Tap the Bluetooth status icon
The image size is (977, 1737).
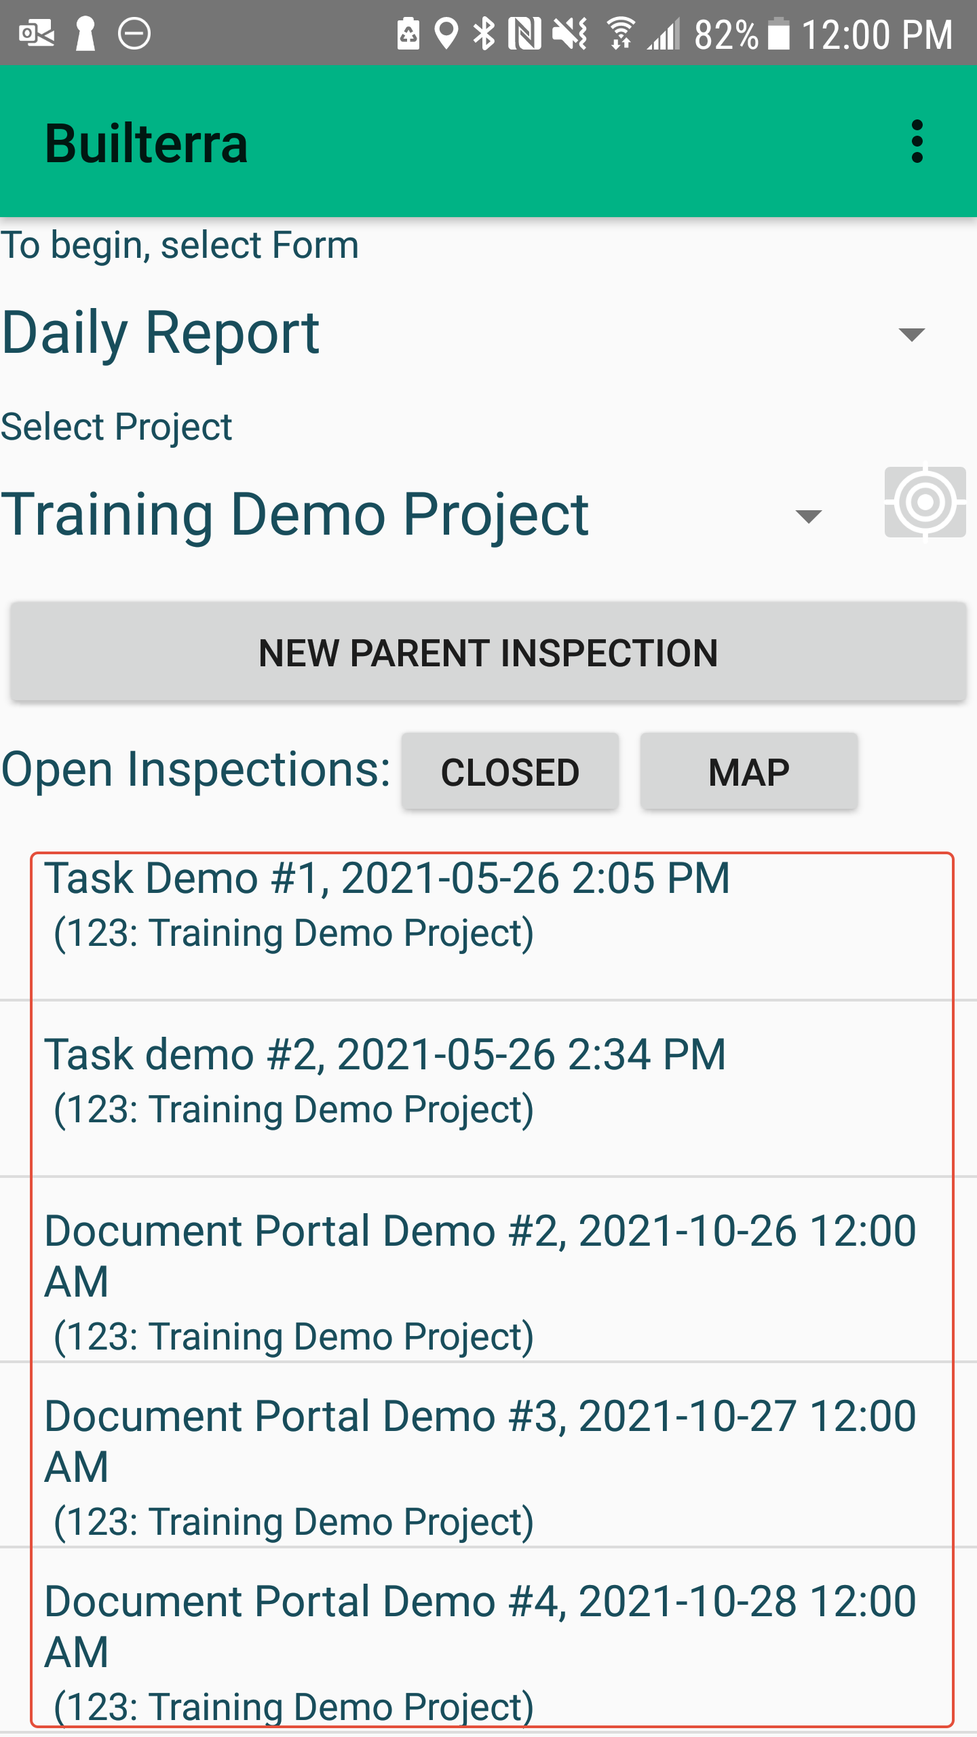pyautogui.click(x=484, y=33)
